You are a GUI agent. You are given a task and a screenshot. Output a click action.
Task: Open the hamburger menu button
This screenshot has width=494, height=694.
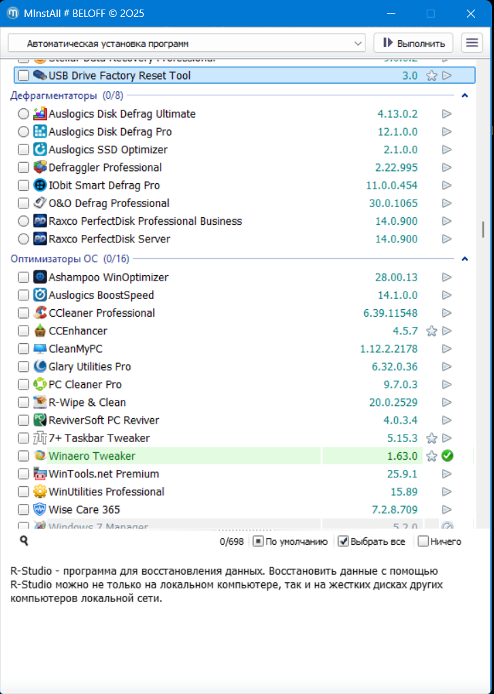click(472, 43)
